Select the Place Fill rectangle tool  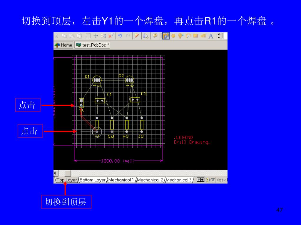tap(195, 36)
